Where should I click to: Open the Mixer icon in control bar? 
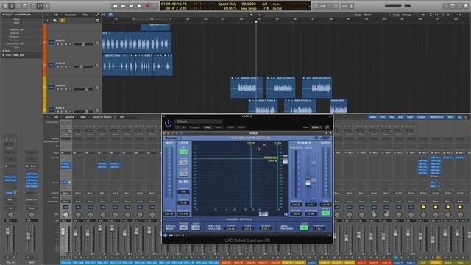tap(40, 6)
